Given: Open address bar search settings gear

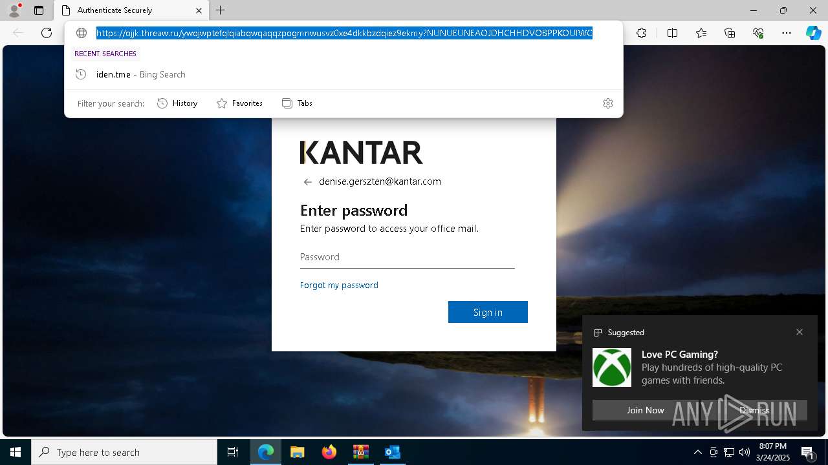Looking at the screenshot, I should tap(608, 103).
